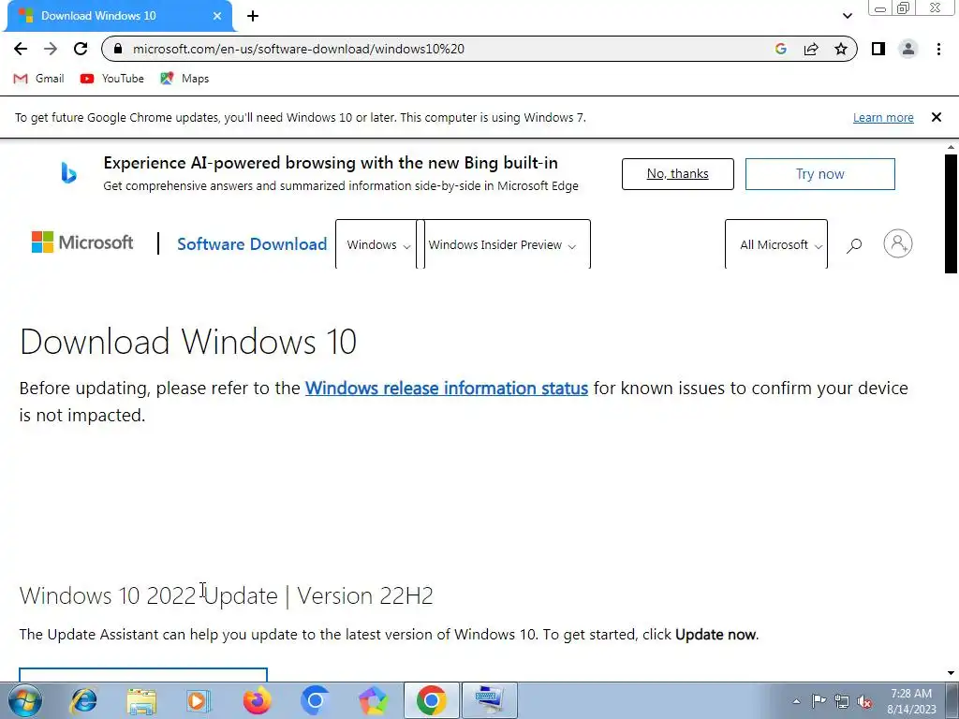Viewport: 959px width, 719px height.
Task: Go back with the browser back arrow
Action: coord(21,49)
